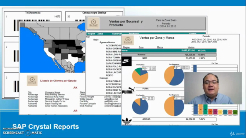Click the Nike Por Familia chart legend box

[x=149, y=68]
